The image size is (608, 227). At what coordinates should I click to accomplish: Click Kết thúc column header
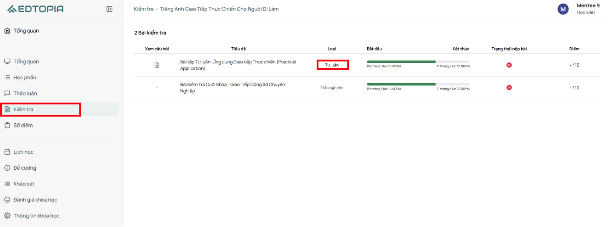461,49
